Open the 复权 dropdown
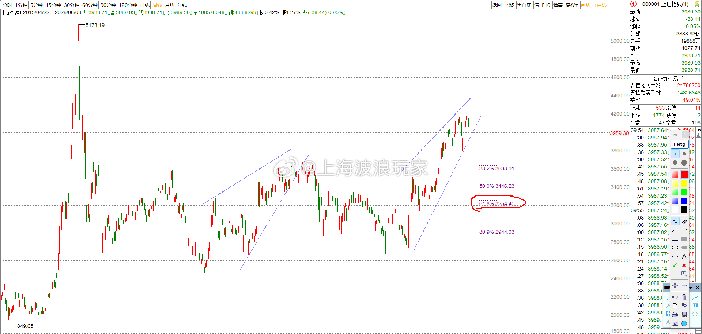 [x=572, y=5]
